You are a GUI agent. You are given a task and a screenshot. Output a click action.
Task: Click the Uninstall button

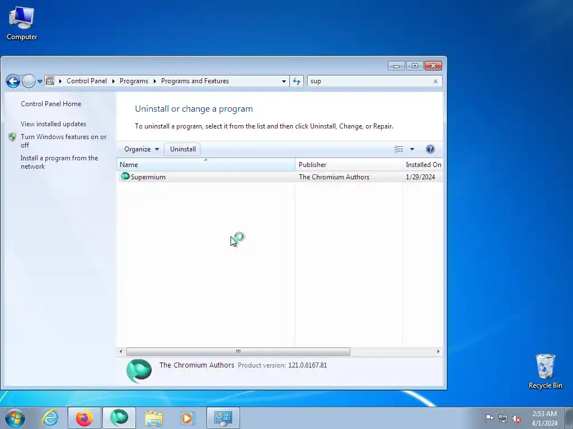[182, 149]
